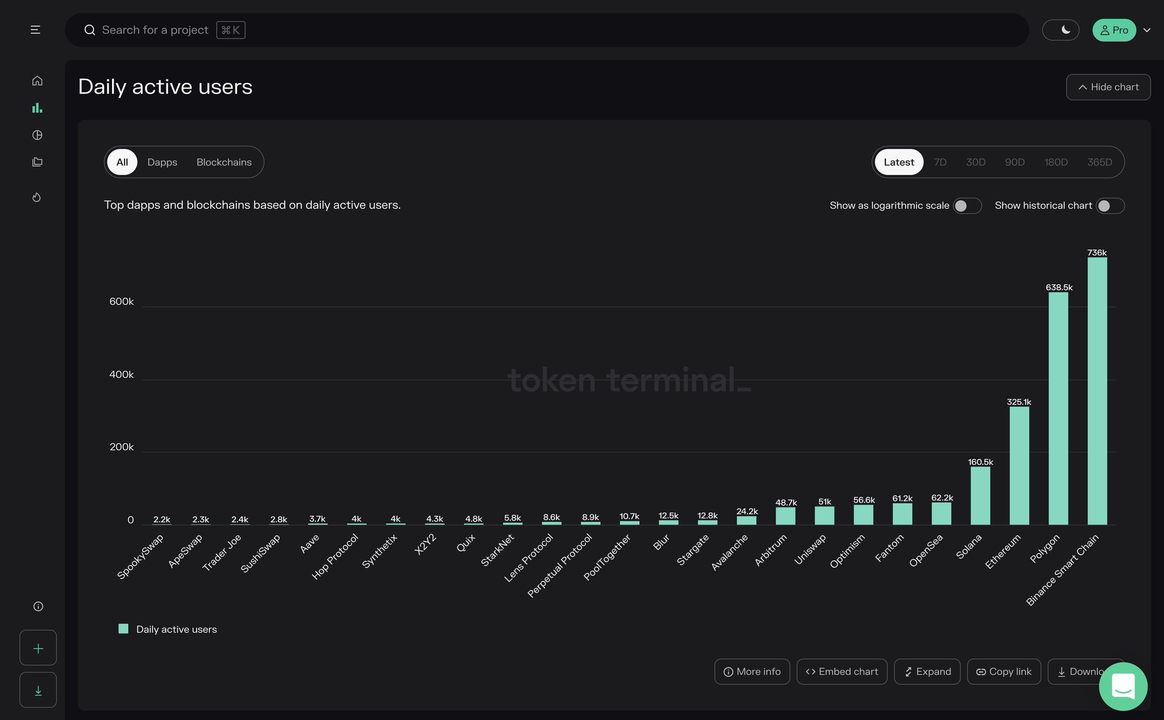Image resolution: width=1164 pixels, height=720 pixels.
Task: Open the pie chart market sectors icon
Action: point(37,135)
